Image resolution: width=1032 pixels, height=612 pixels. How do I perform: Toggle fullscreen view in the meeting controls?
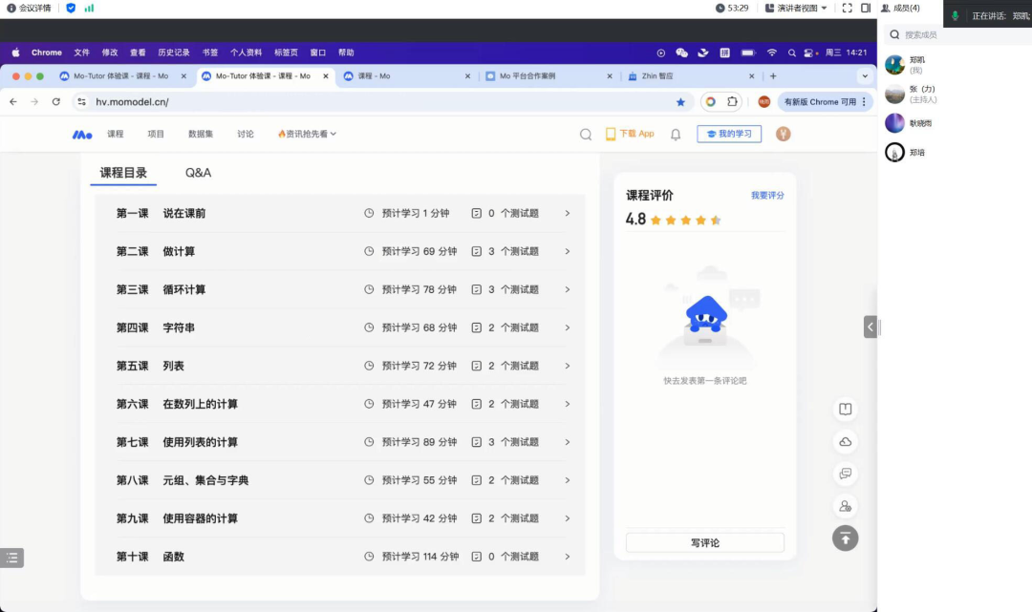pyautogui.click(x=849, y=10)
